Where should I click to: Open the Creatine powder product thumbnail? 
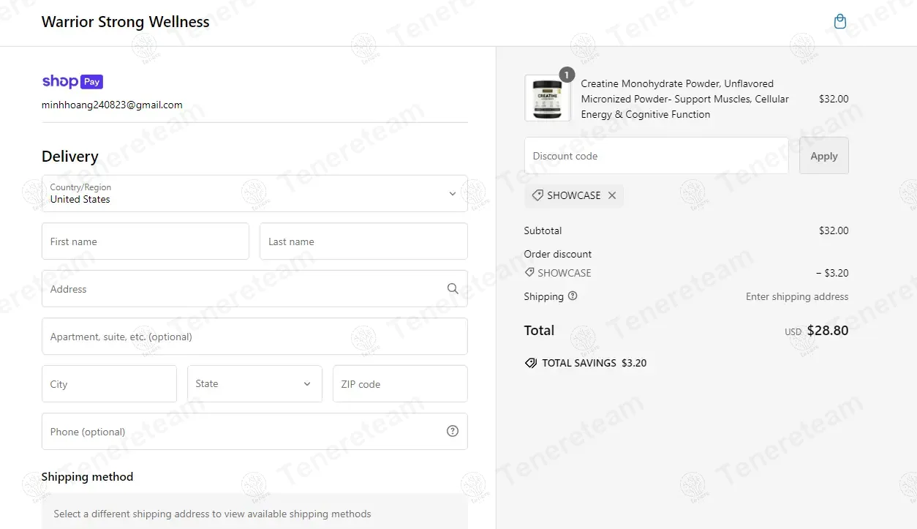pyautogui.click(x=547, y=98)
